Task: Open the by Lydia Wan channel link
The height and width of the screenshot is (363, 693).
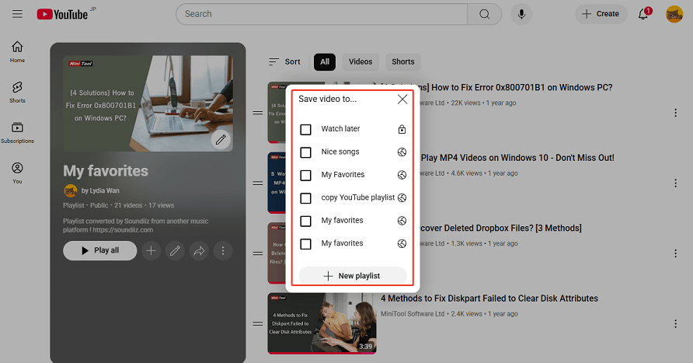Action: [x=100, y=190]
